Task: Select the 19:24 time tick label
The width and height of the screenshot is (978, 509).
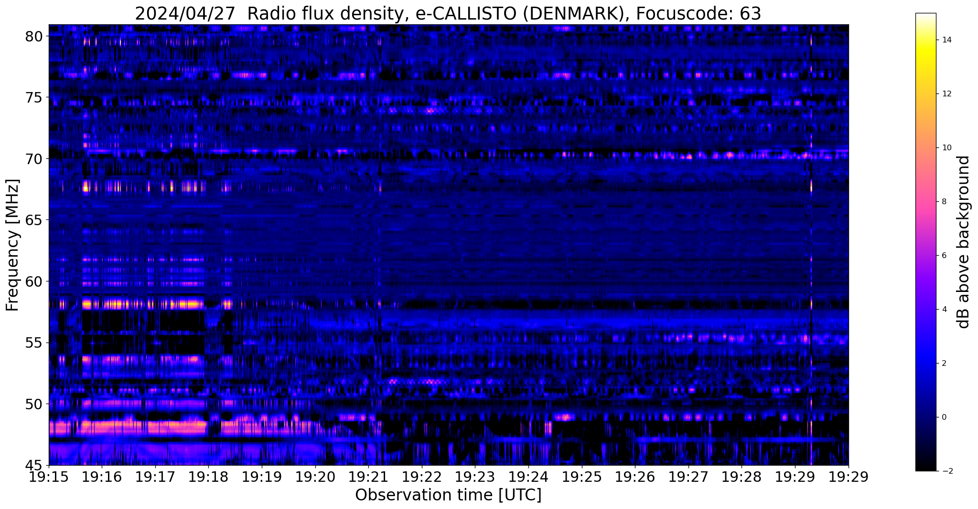Action: (x=528, y=477)
